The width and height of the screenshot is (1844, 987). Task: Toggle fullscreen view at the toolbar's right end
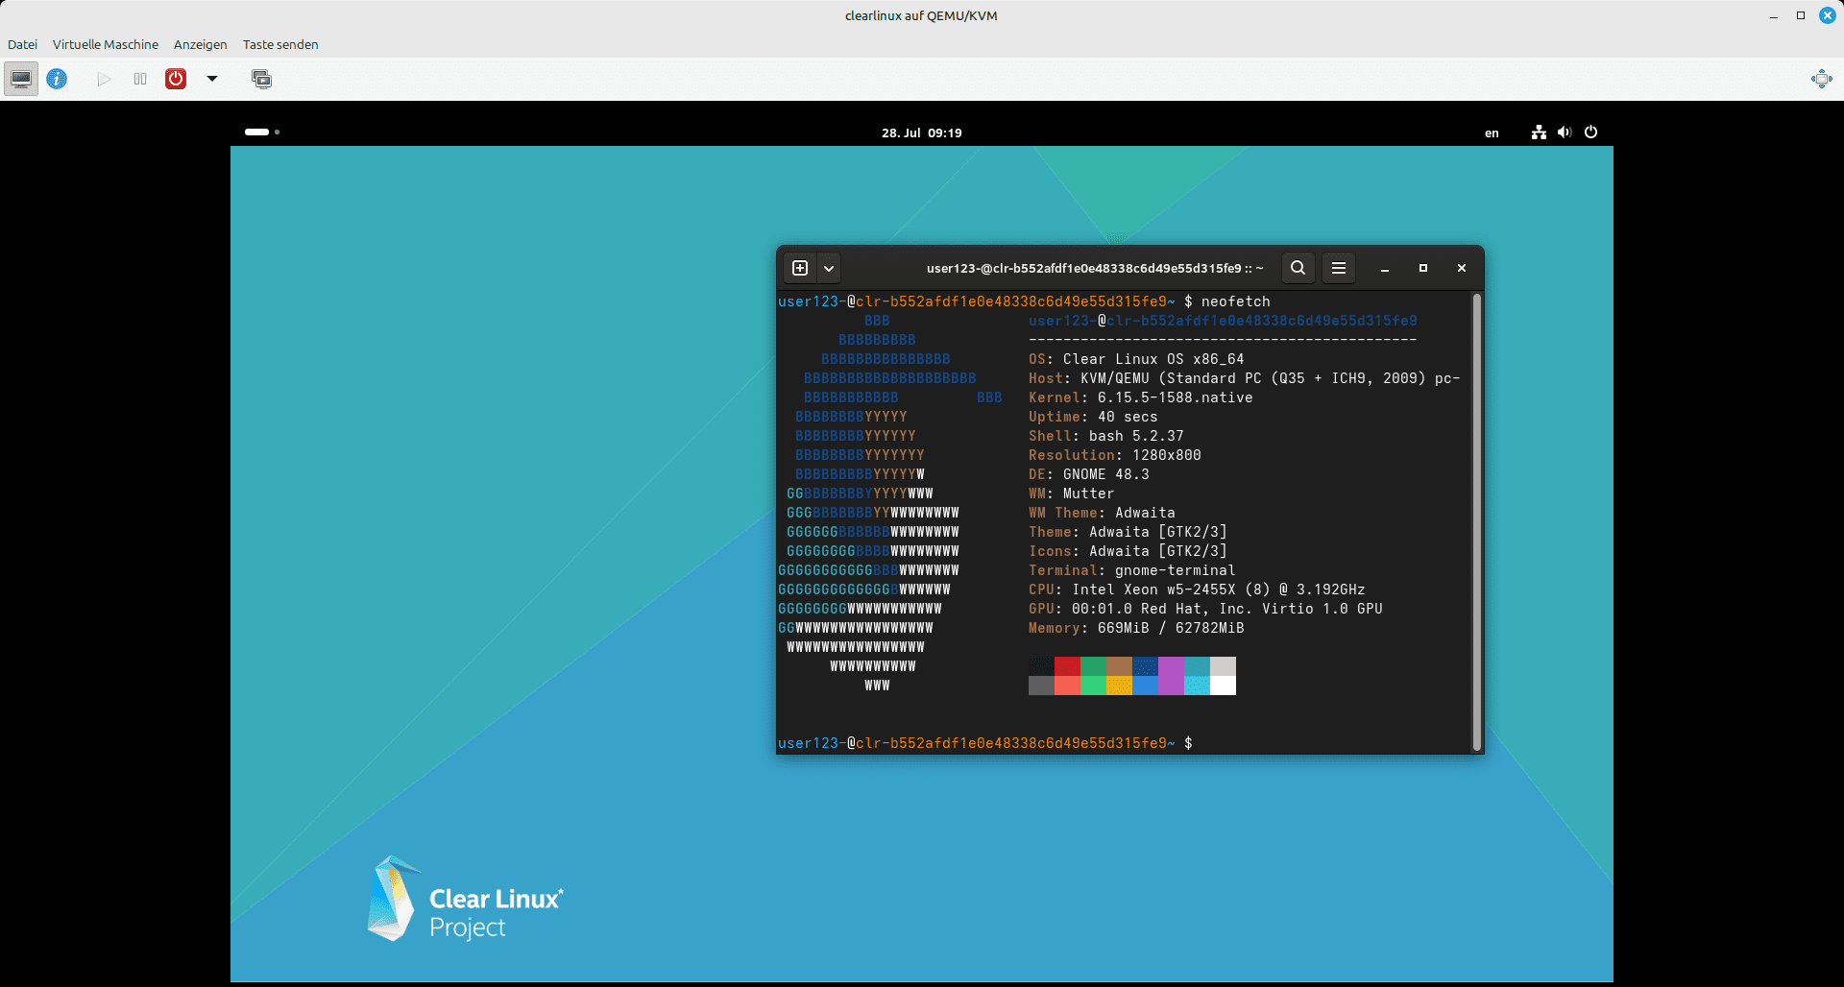pos(1821,79)
